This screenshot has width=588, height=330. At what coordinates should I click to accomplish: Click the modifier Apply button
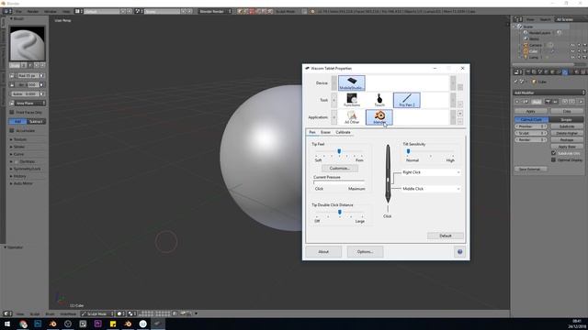[531, 111]
